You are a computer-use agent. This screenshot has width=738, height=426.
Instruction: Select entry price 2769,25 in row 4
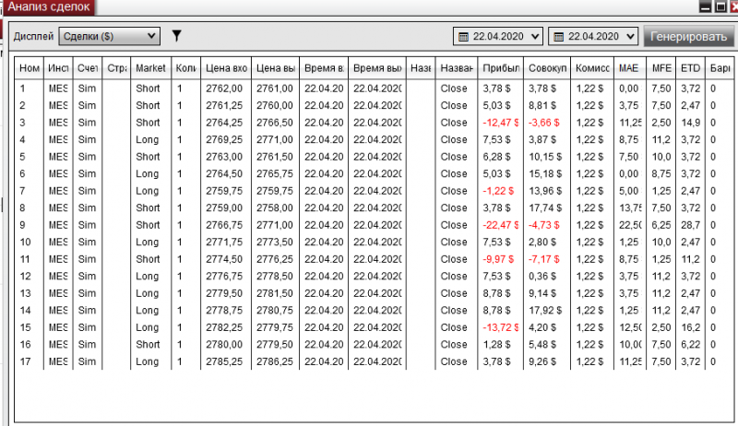pos(224,139)
